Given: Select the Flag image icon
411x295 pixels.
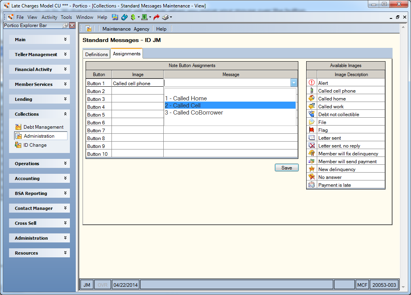Looking at the screenshot, I should [x=312, y=130].
